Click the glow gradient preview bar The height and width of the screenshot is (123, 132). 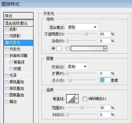87,49
